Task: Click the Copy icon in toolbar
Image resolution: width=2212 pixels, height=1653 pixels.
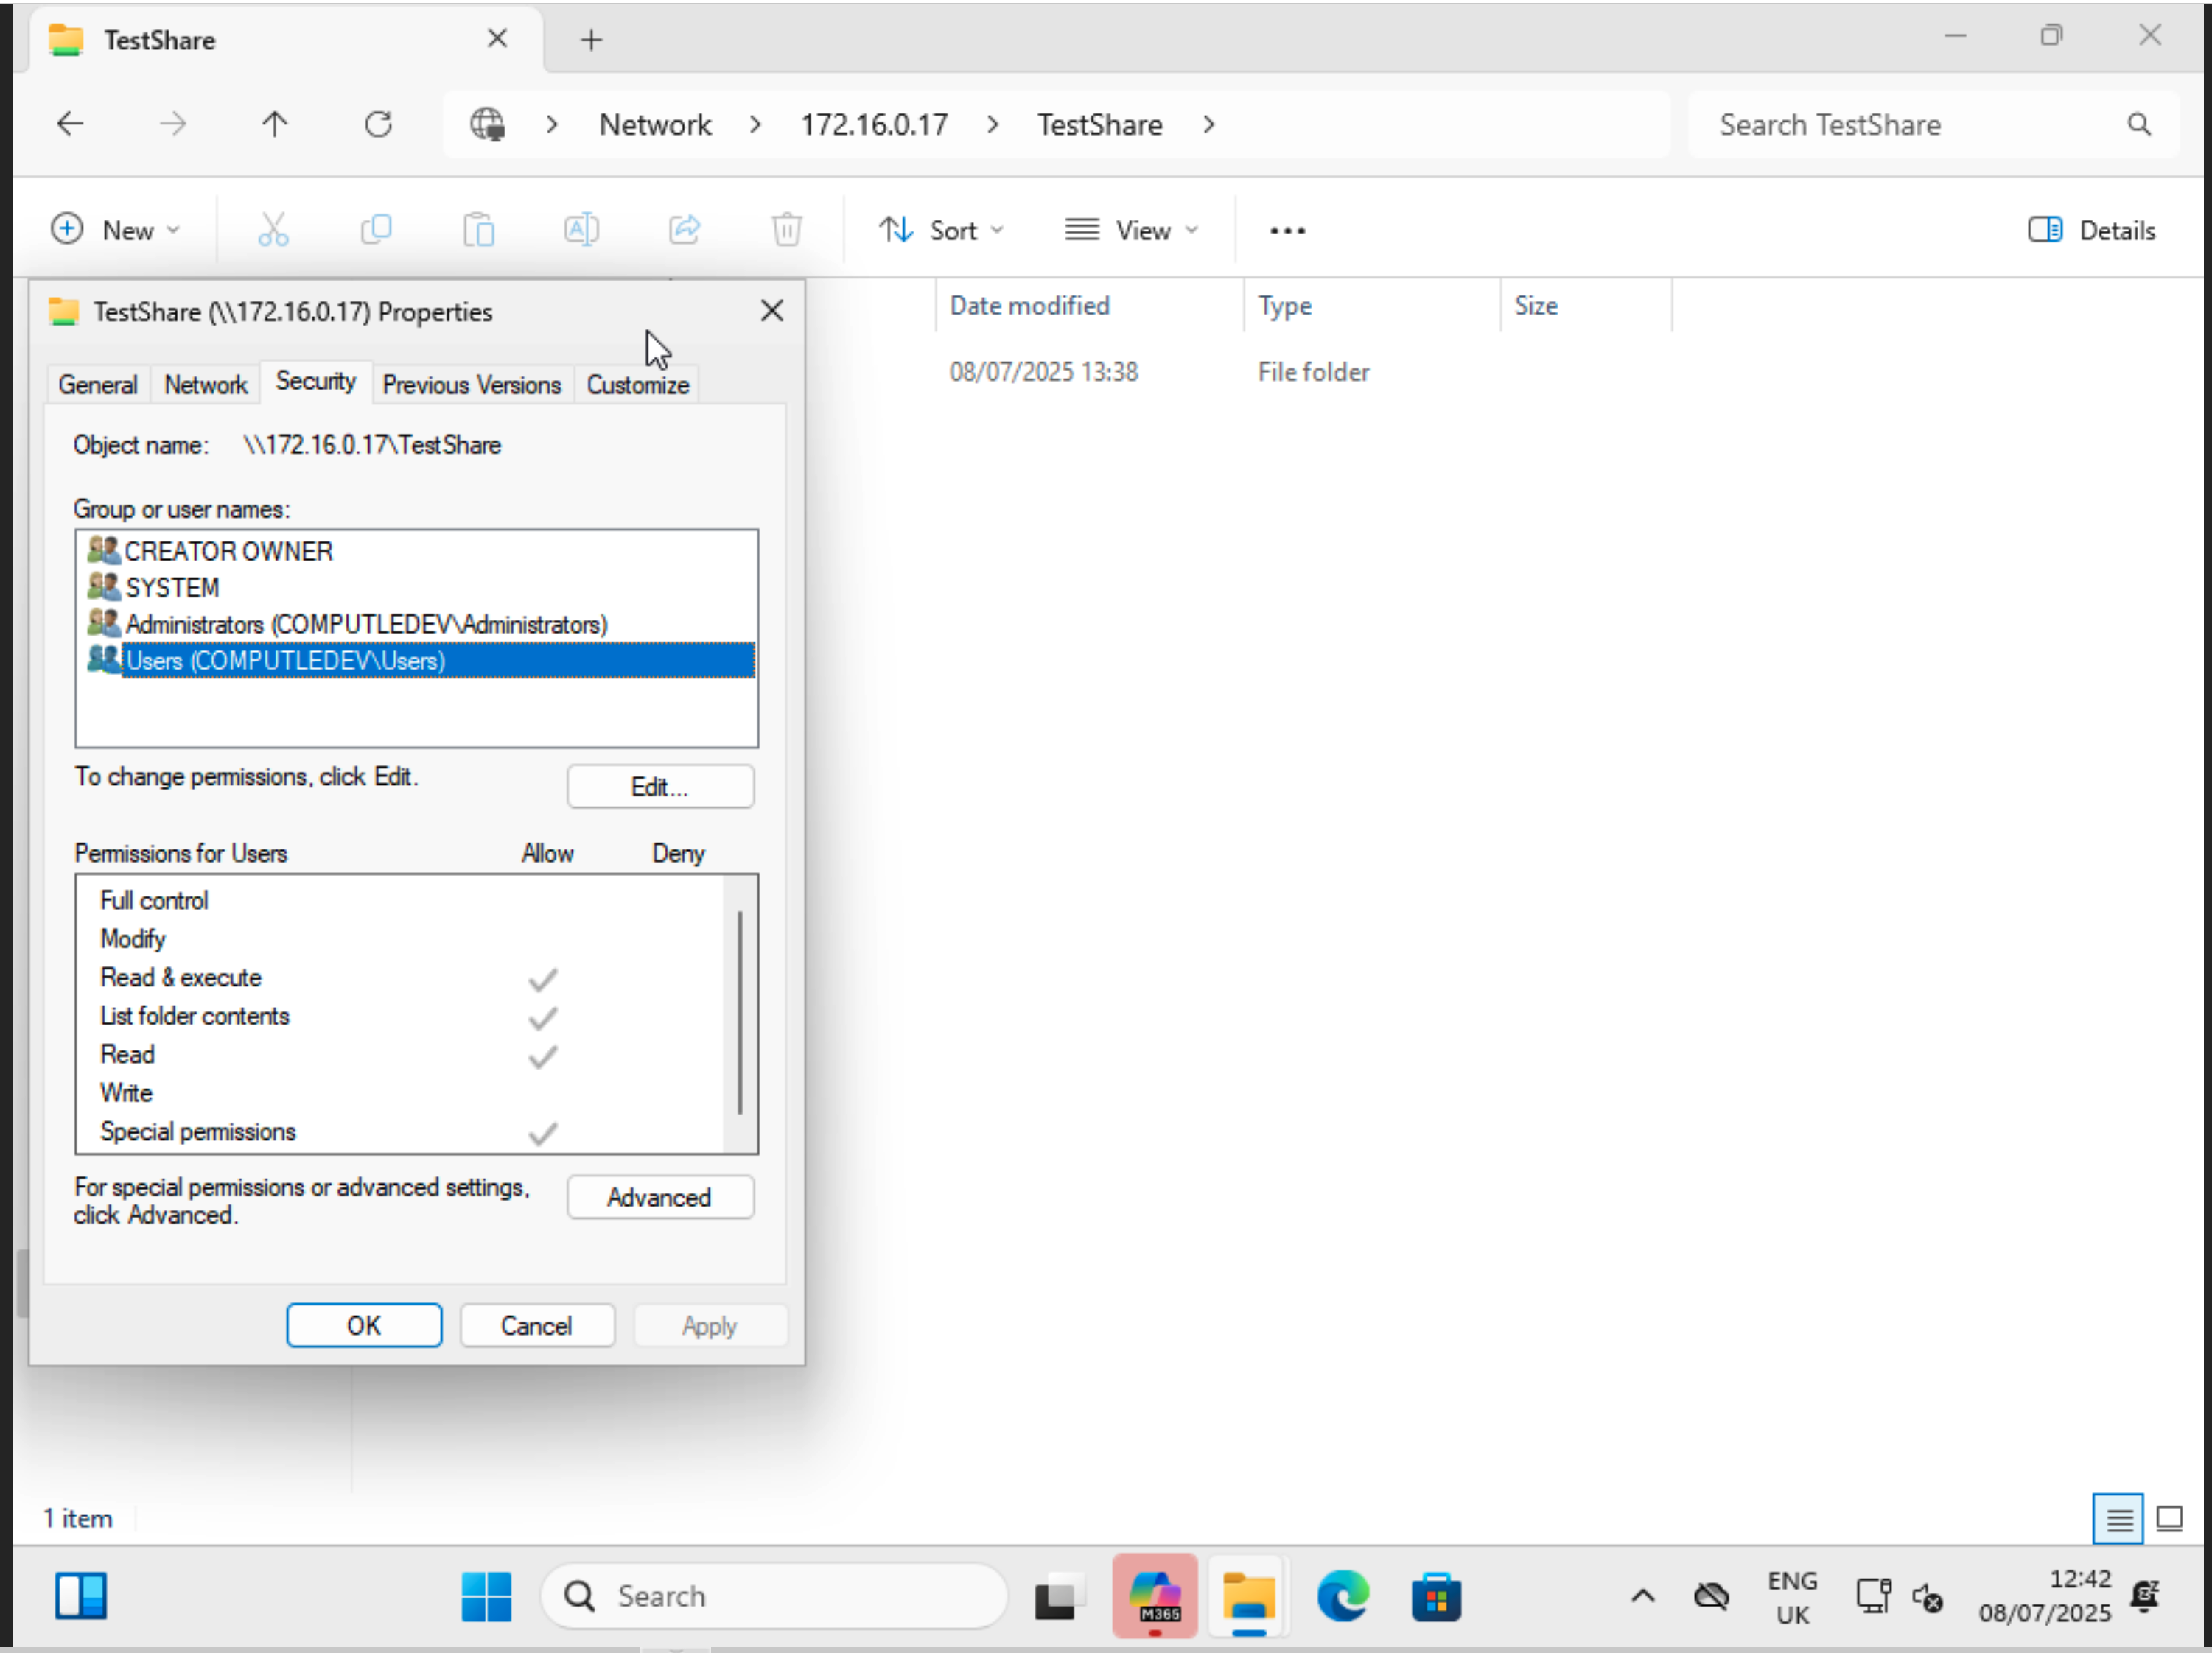Action: click(376, 230)
